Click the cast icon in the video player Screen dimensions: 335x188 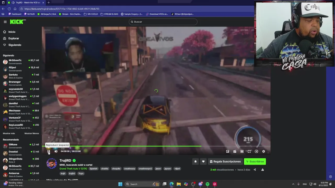[x=235, y=151]
